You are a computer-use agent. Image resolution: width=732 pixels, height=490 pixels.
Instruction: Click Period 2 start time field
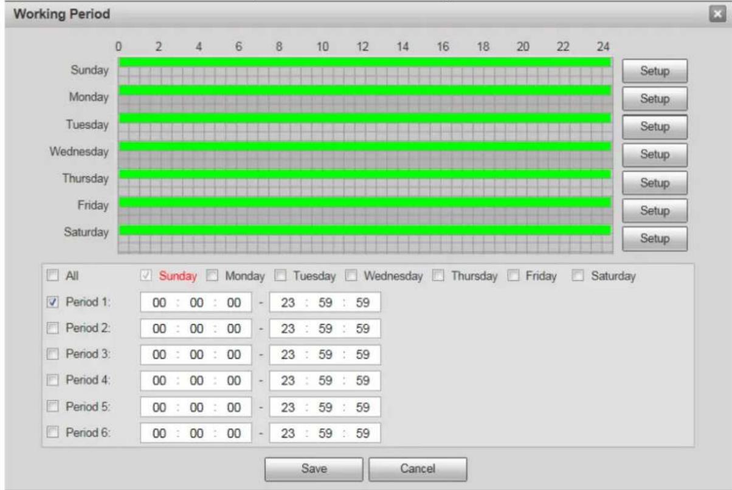click(x=196, y=329)
